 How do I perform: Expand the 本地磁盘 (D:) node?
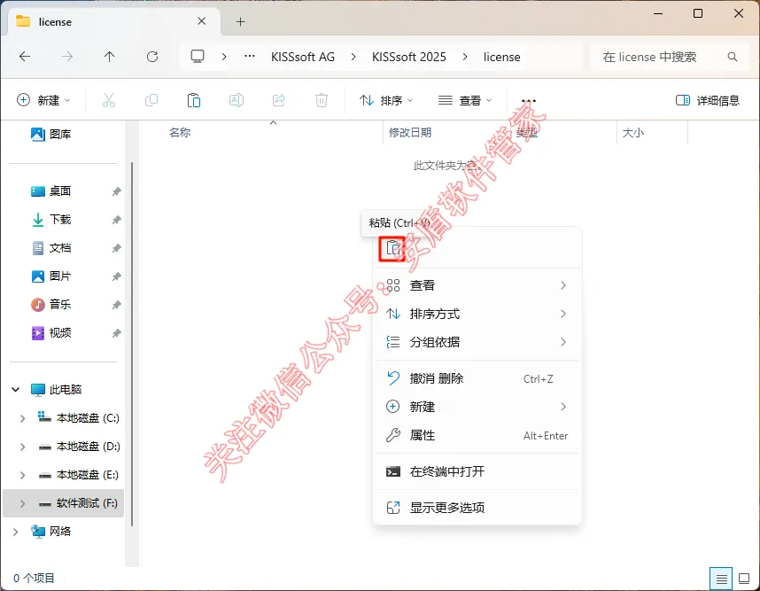coord(22,447)
